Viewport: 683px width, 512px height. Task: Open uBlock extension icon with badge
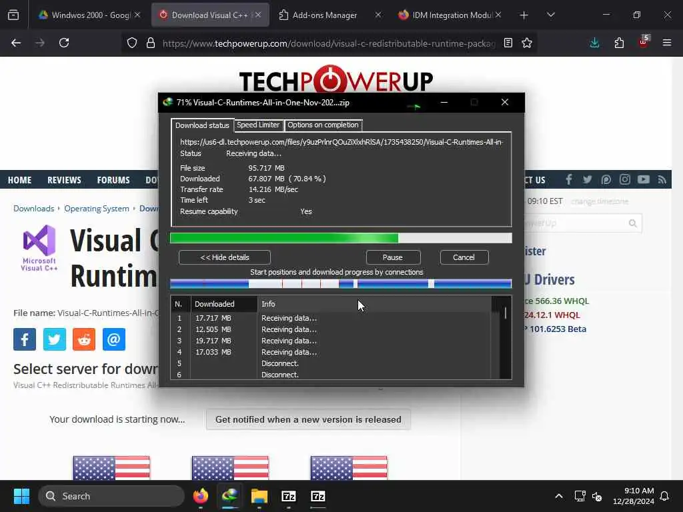pyautogui.click(x=644, y=42)
